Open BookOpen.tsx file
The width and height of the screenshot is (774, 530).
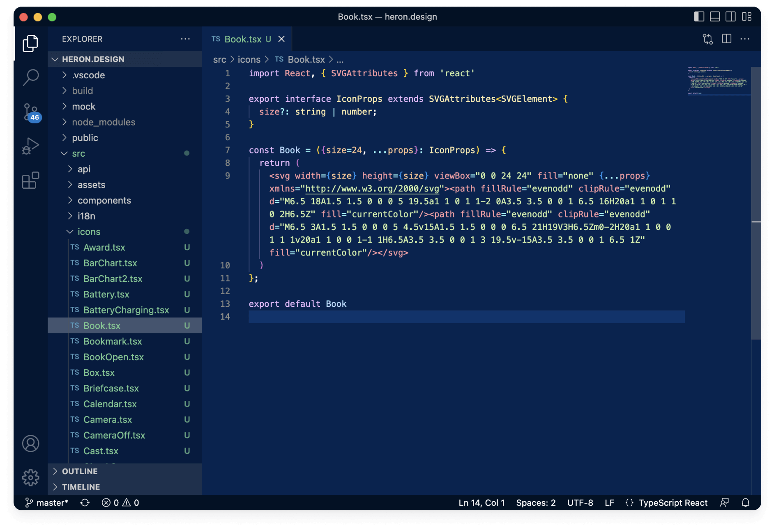pyautogui.click(x=125, y=357)
